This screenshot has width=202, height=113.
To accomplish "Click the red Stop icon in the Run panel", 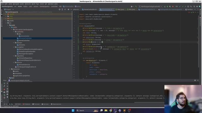I will 4,89.
